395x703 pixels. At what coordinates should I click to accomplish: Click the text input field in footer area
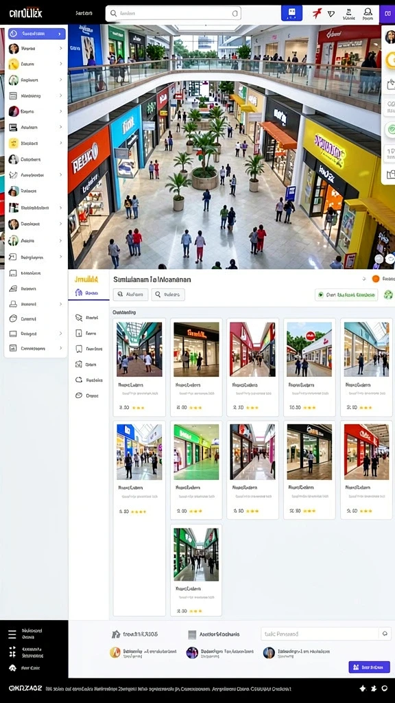point(326,634)
